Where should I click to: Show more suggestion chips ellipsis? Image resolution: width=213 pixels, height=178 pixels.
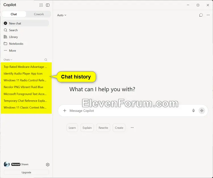[x=132, y=128]
